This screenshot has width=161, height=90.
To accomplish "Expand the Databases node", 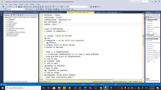I will (x=6, y=19).
